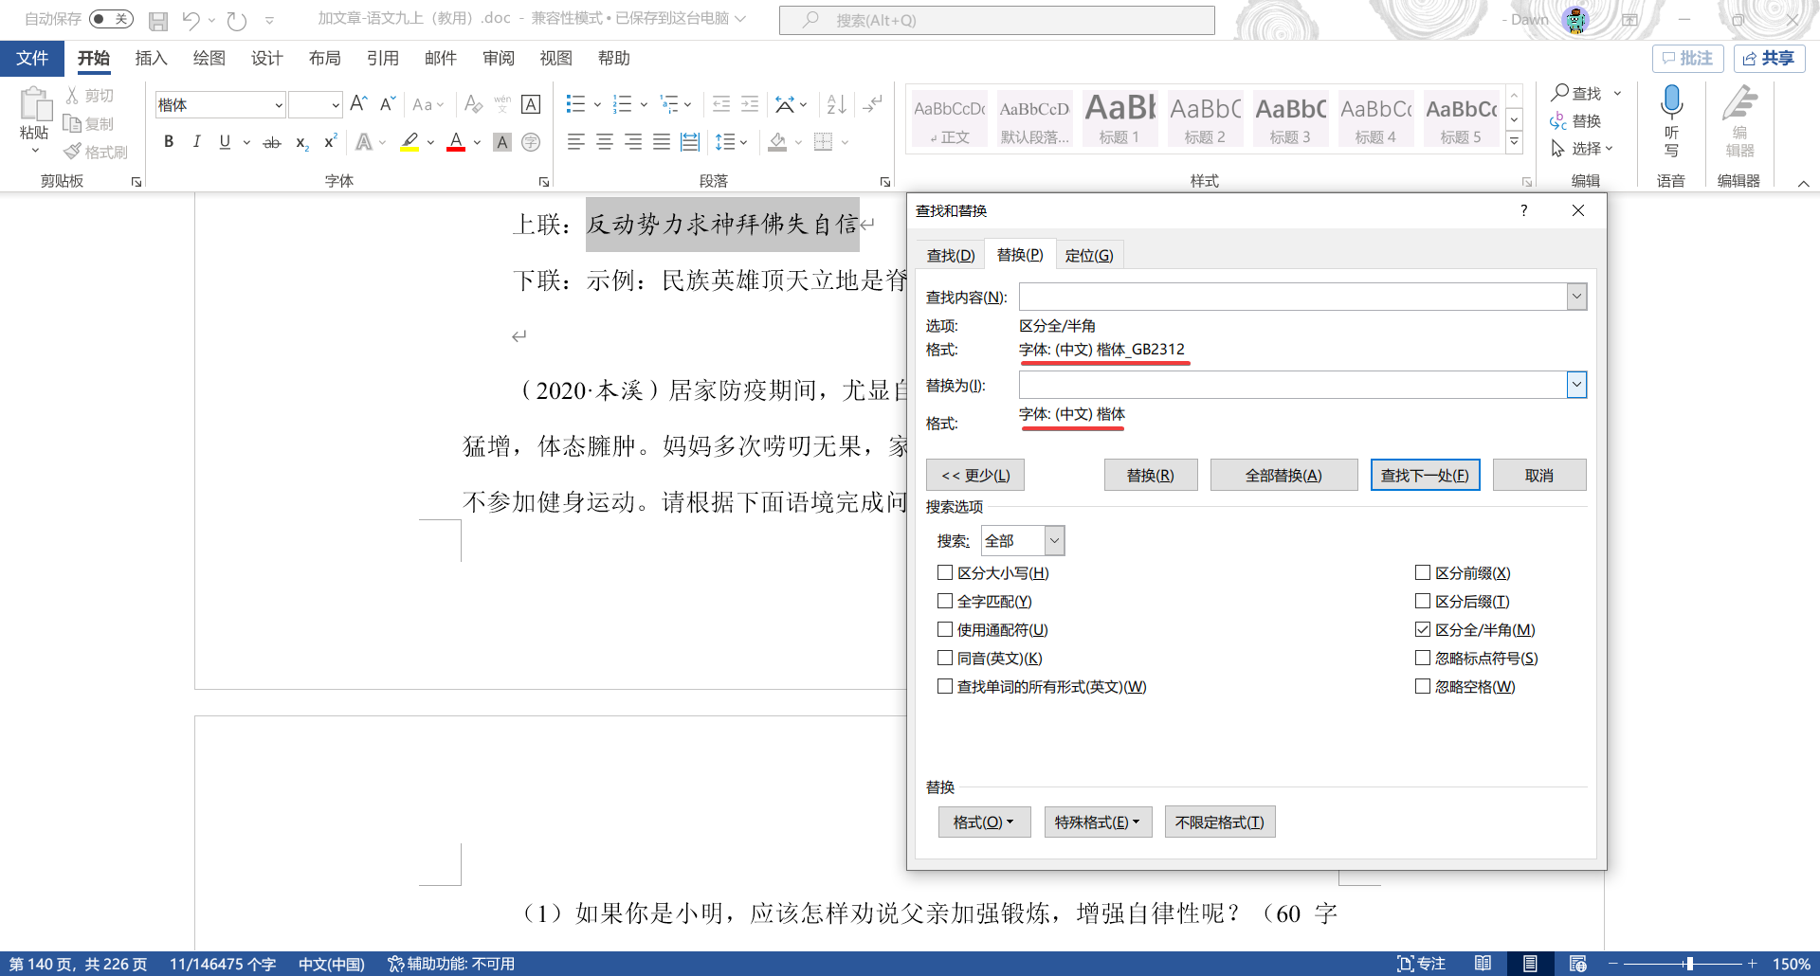
Task: Apply italic formatting
Action: 196,142
